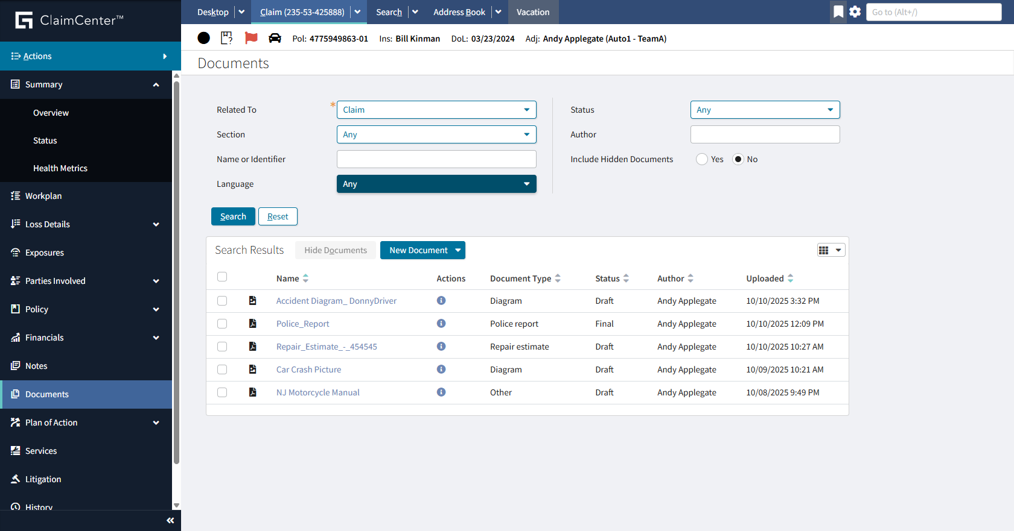Open info action for Repair_Estimate_-_454545
This screenshot has width=1014, height=531.
point(441,346)
